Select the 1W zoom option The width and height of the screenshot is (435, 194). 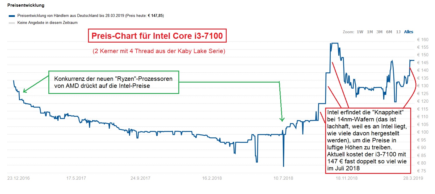[360, 32]
